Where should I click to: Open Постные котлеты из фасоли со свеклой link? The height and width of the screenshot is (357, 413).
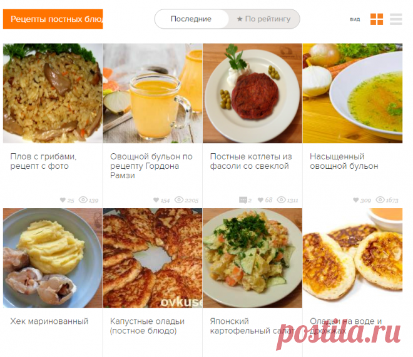[x=251, y=161]
